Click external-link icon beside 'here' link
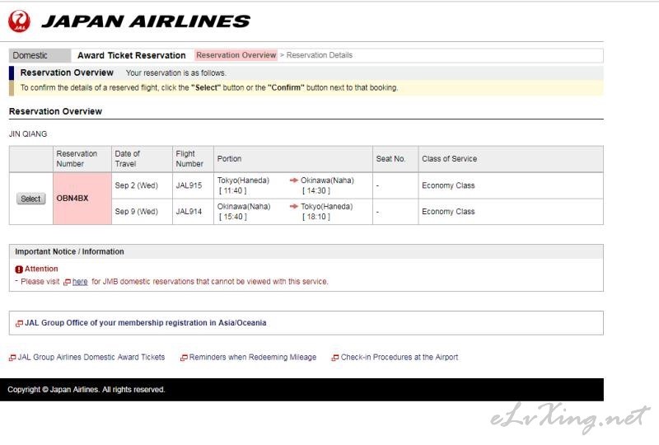This screenshot has height=445, width=659. [67, 282]
